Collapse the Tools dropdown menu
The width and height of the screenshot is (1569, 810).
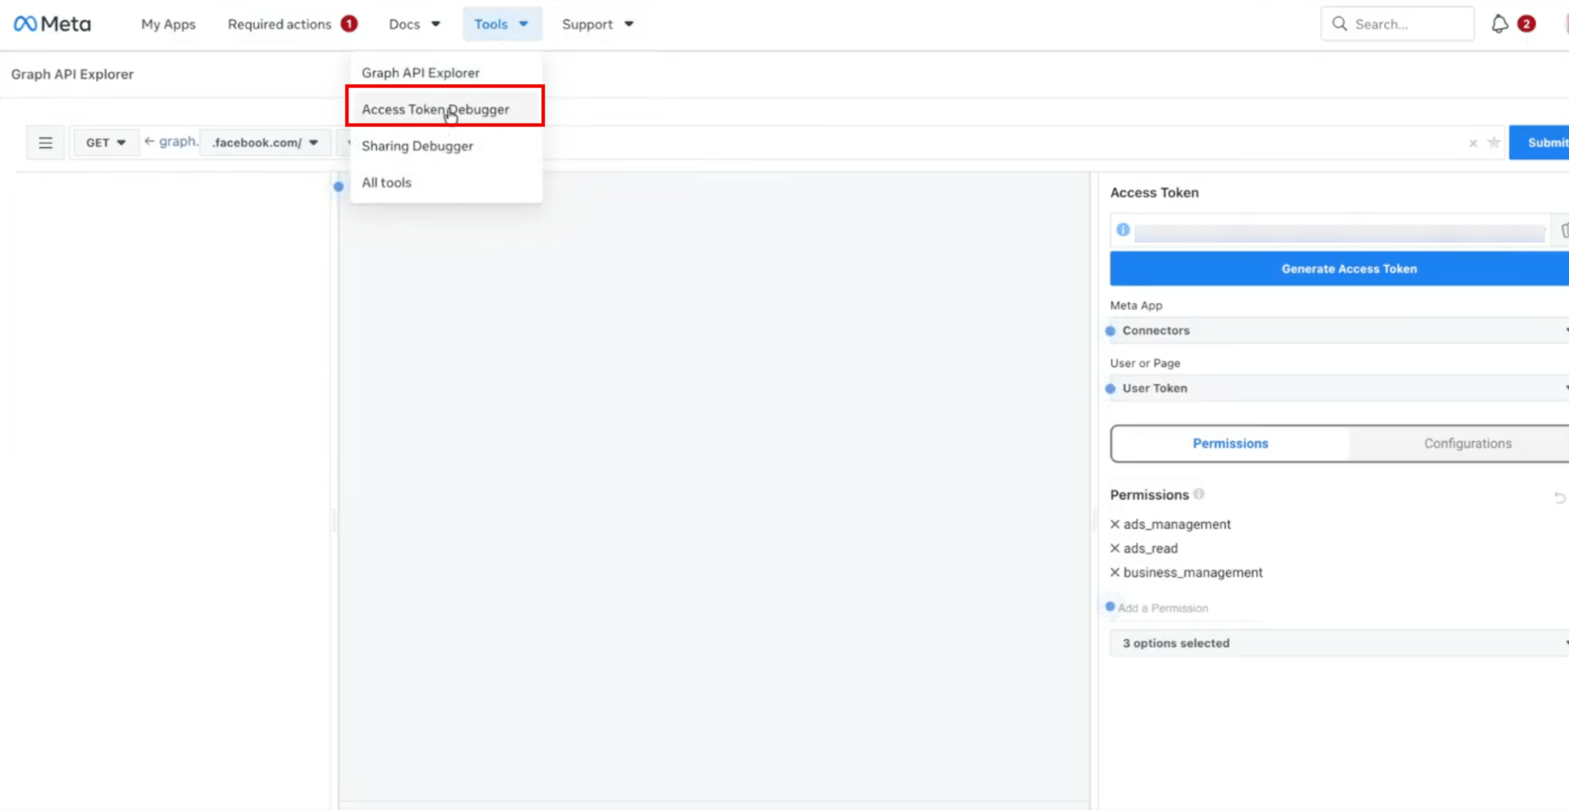tap(501, 24)
